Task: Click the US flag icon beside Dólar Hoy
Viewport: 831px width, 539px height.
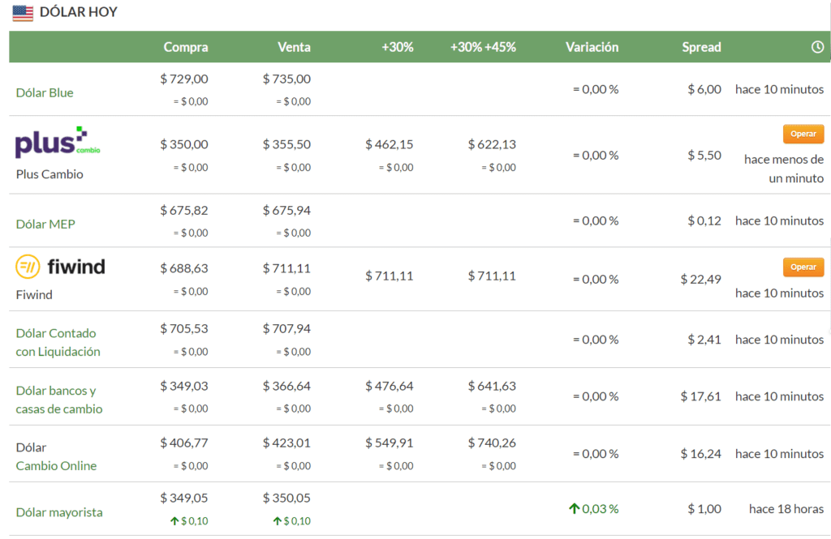Action: pos(23,12)
